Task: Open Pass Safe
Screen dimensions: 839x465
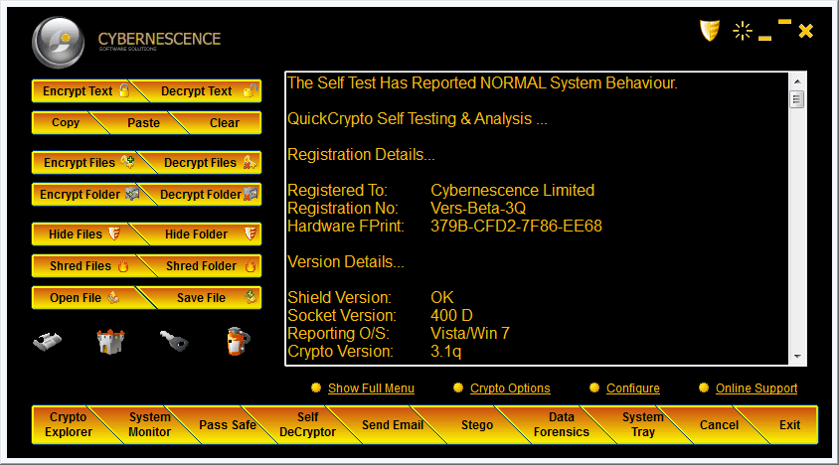Action: [x=228, y=425]
